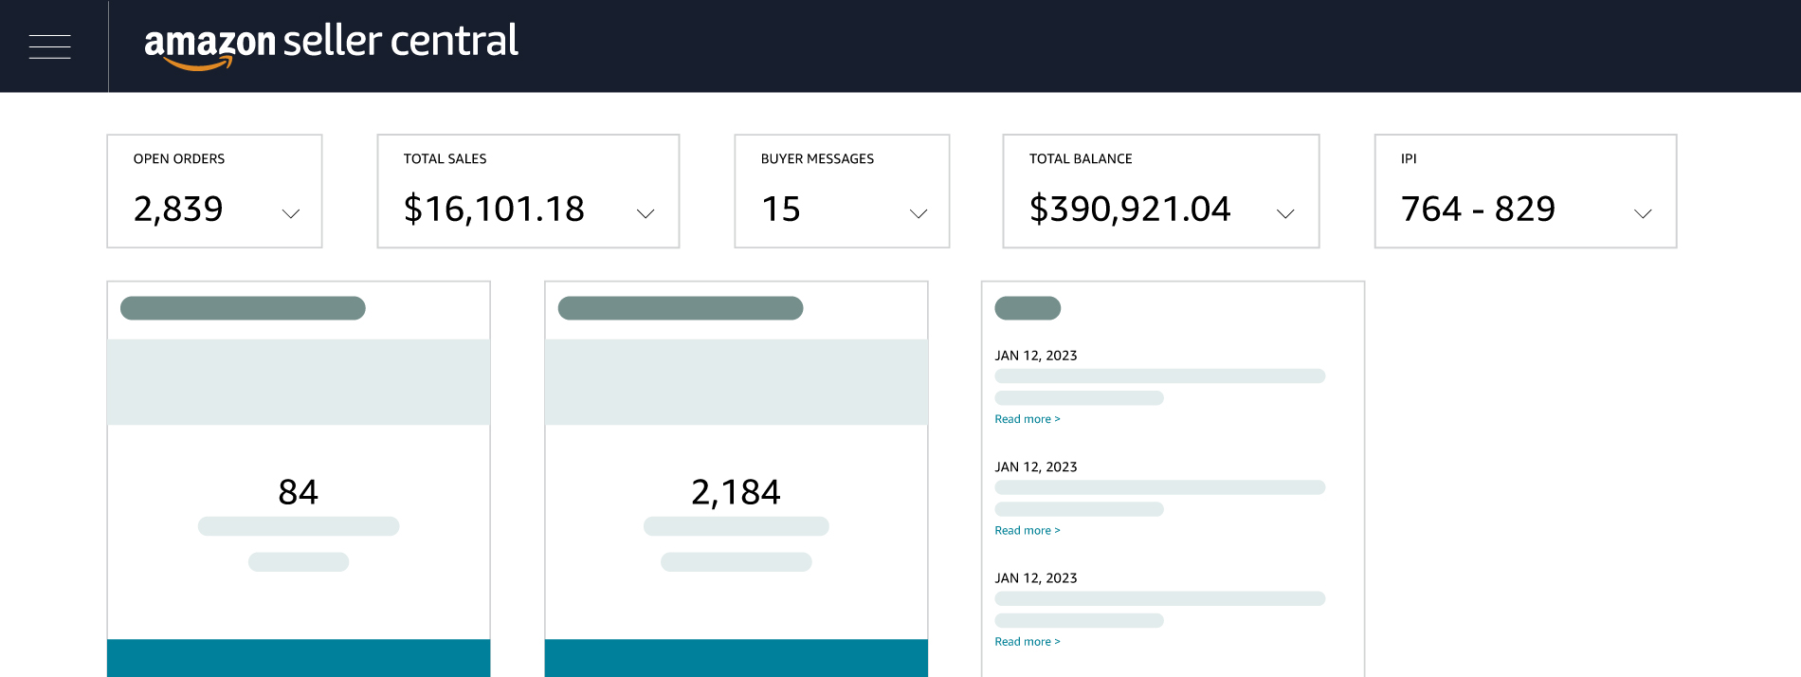This screenshot has width=1801, height=677.
Task: Select the $390,921.04 balance amount
Action: coord(1130,209)
